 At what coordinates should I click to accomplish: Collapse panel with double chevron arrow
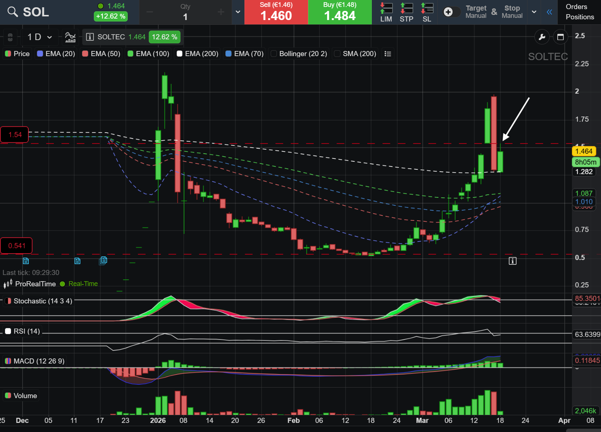[549, 12]
